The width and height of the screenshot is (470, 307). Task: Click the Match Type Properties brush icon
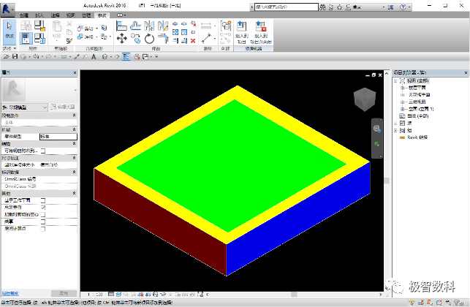tap(69, 40)
